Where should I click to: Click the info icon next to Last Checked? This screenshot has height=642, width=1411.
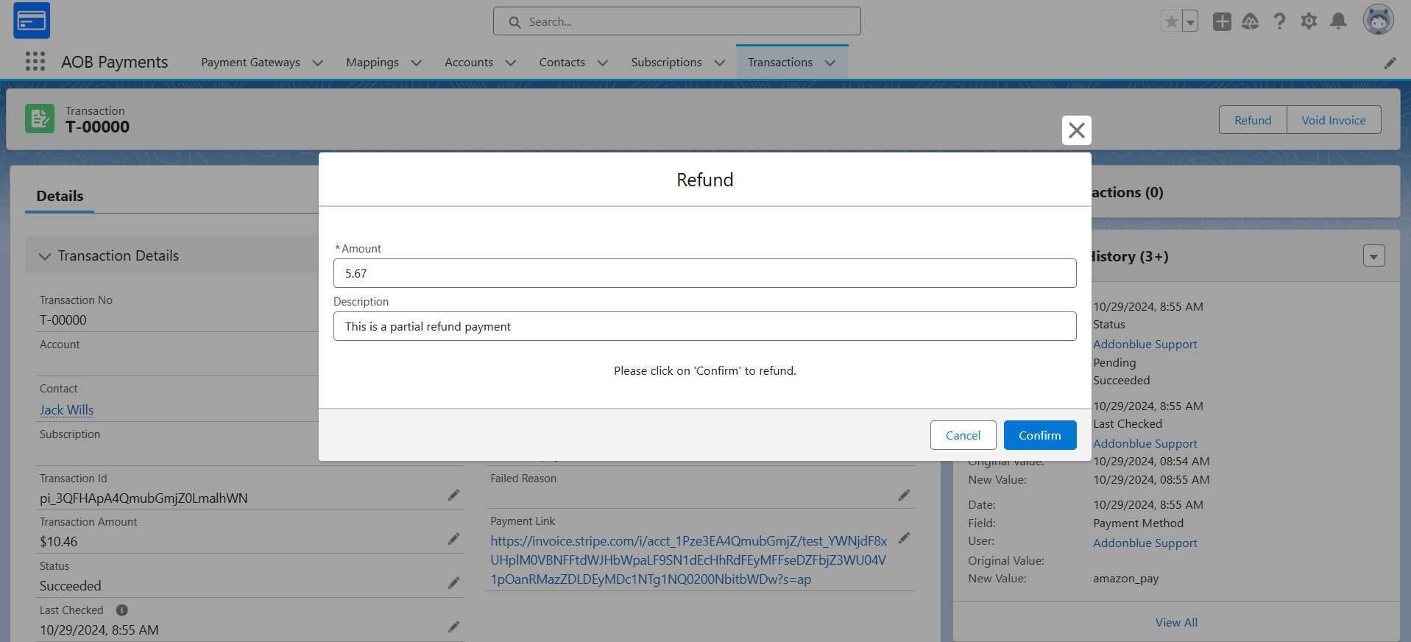(122, 610)
